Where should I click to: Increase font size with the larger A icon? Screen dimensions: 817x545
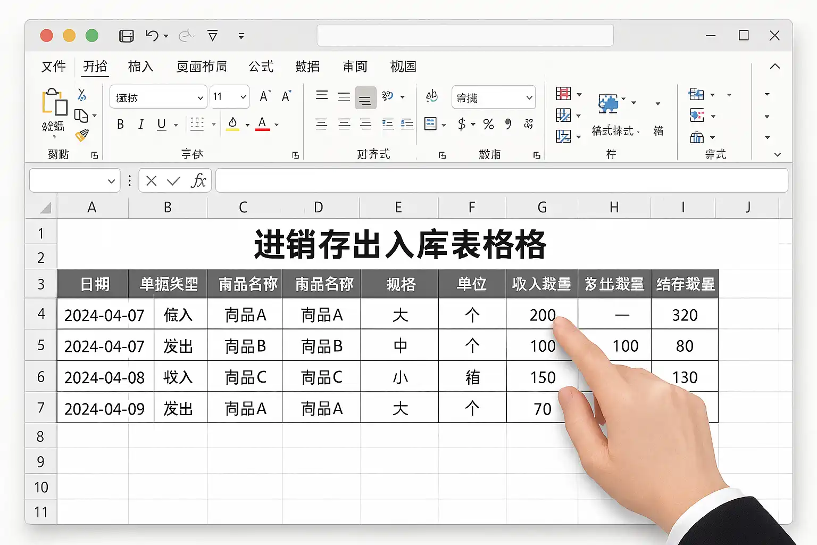click(x=265, y=96)
